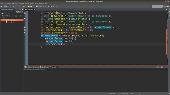Click Collapse All in Package Explorer
Image resolution: width=170 pixels, height=95 pixels.
pyautogui.click(x=17, y=12)
